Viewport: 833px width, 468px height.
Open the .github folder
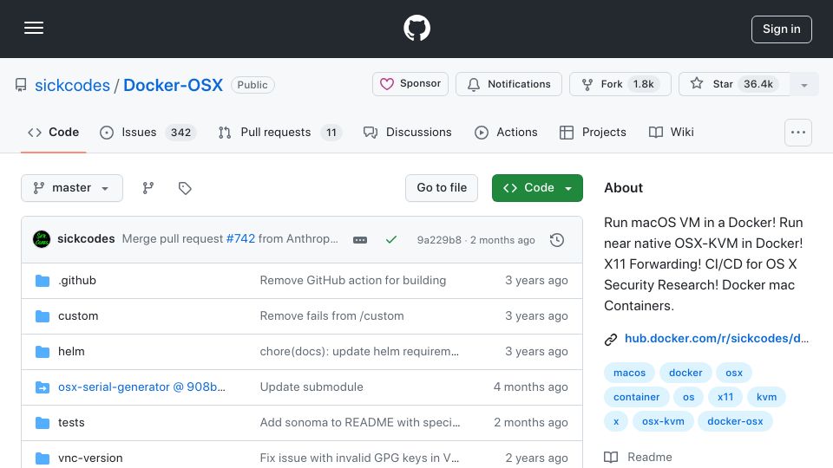(77, 280)
